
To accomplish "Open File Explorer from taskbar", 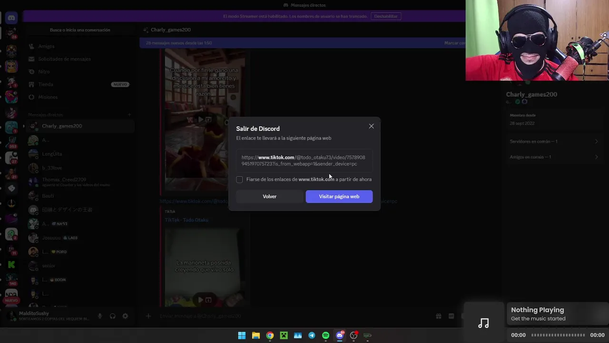I will (255, 335).
